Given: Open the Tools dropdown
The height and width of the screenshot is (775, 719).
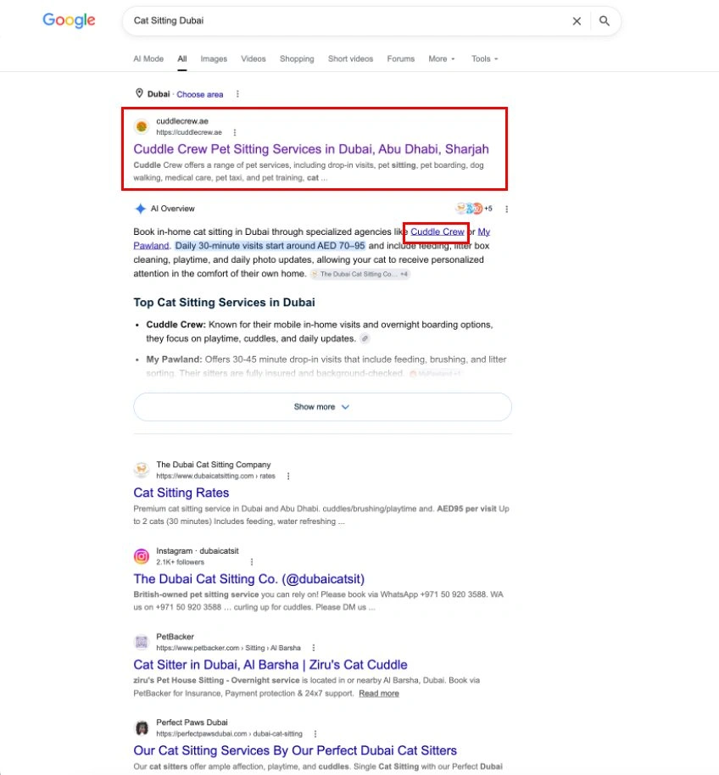Looking at the screenshot, I should pyautogui.click(x=485, y=59).
